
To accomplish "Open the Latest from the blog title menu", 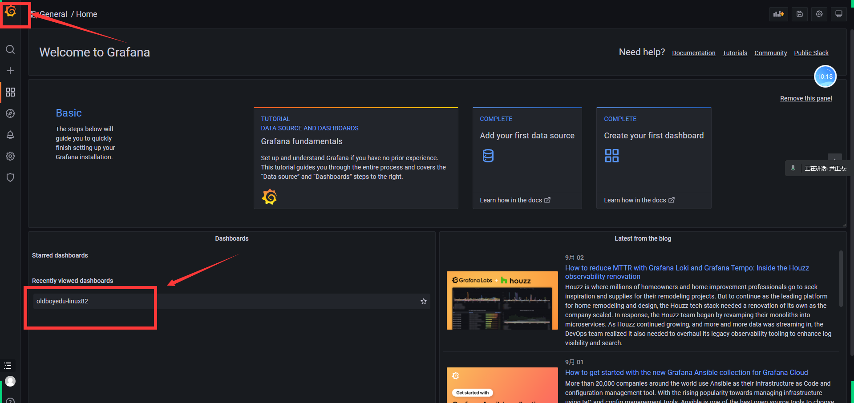I will pos(643,238).
